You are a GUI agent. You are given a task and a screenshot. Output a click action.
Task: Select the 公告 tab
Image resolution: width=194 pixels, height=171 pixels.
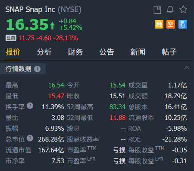click(106, 52)
